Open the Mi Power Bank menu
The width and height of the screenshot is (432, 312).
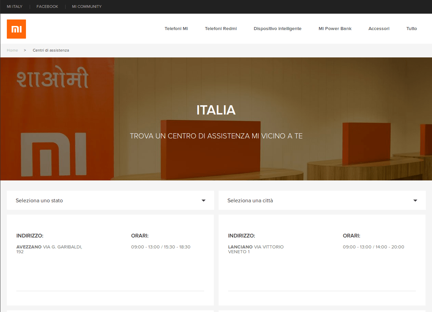click(335, 29)
